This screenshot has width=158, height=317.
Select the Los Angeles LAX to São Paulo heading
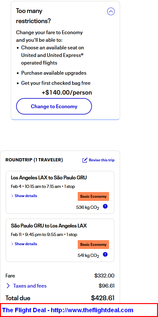pyautogui.click(x=49, y=178)
